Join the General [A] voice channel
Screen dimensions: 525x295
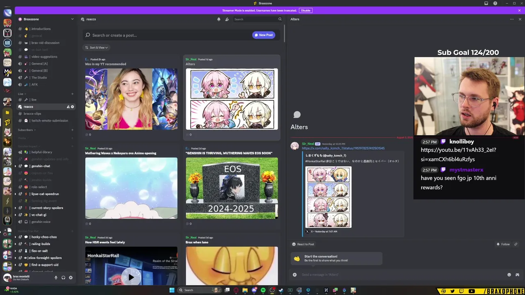coord(46,64)
